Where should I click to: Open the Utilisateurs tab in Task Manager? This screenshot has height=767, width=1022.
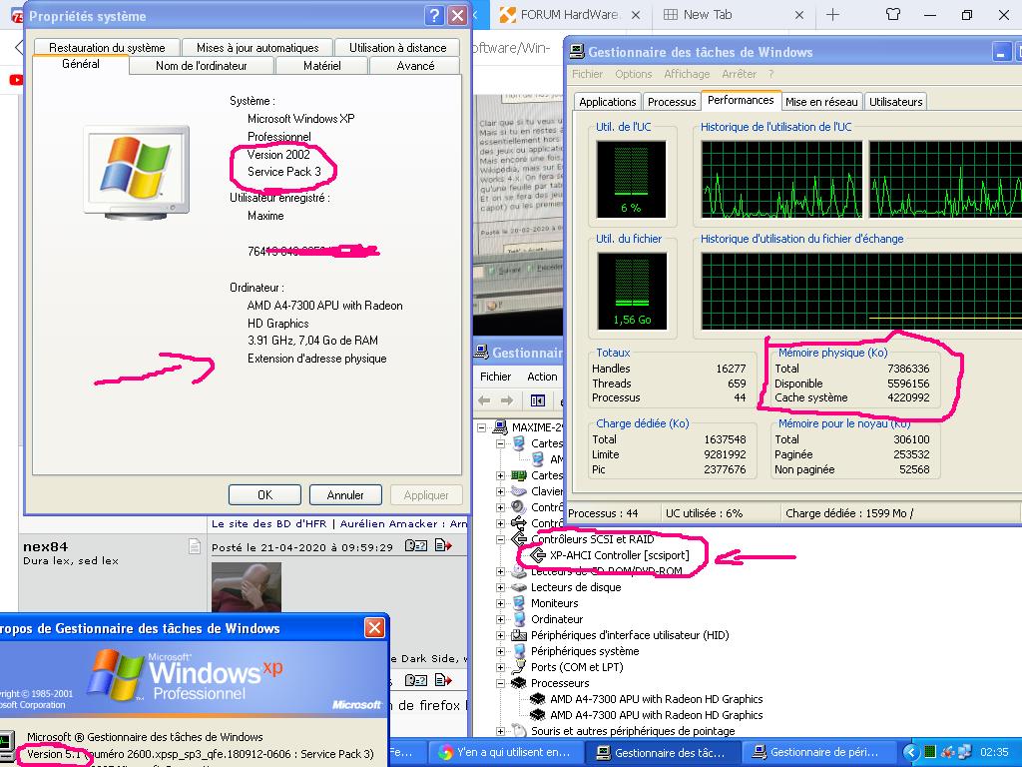click(x=895, y=102)
